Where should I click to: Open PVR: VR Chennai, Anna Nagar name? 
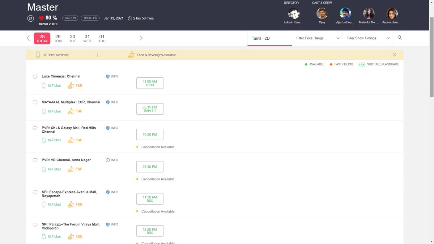(x=66, y=160)
